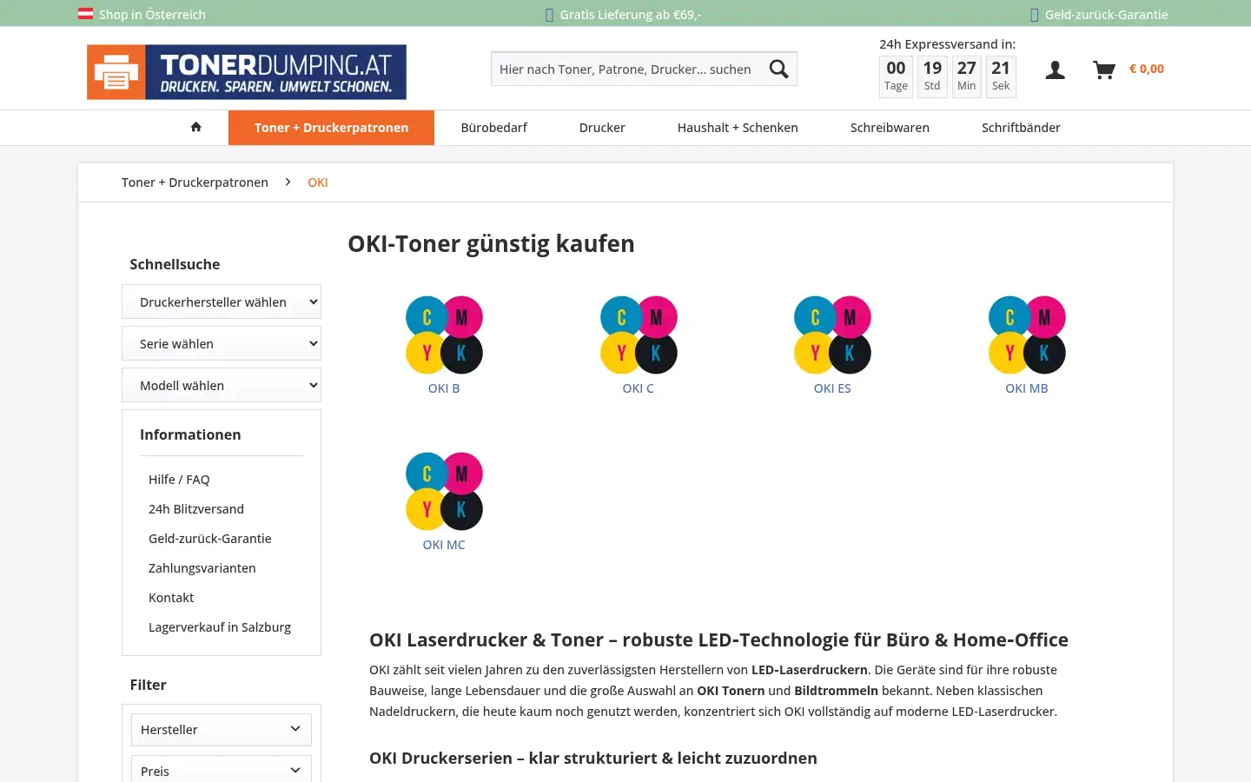Click the OKI ES link
Viewport: 1251px width, 782px height.
pyautogui.click(x=832, y=388)
